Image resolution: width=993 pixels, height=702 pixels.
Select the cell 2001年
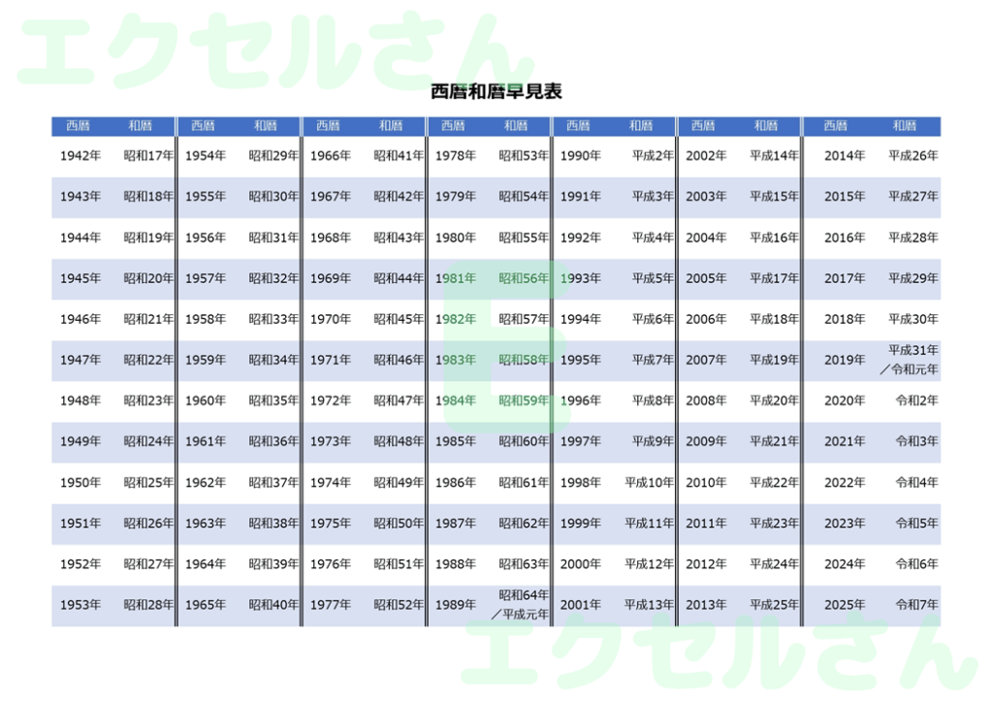pyautogui.click(x=580, y=605)
